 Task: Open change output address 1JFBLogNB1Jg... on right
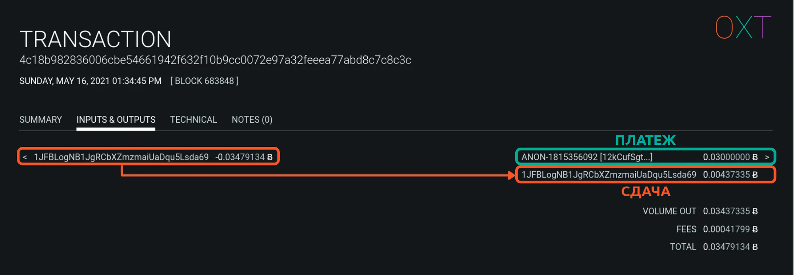point(609,175)
